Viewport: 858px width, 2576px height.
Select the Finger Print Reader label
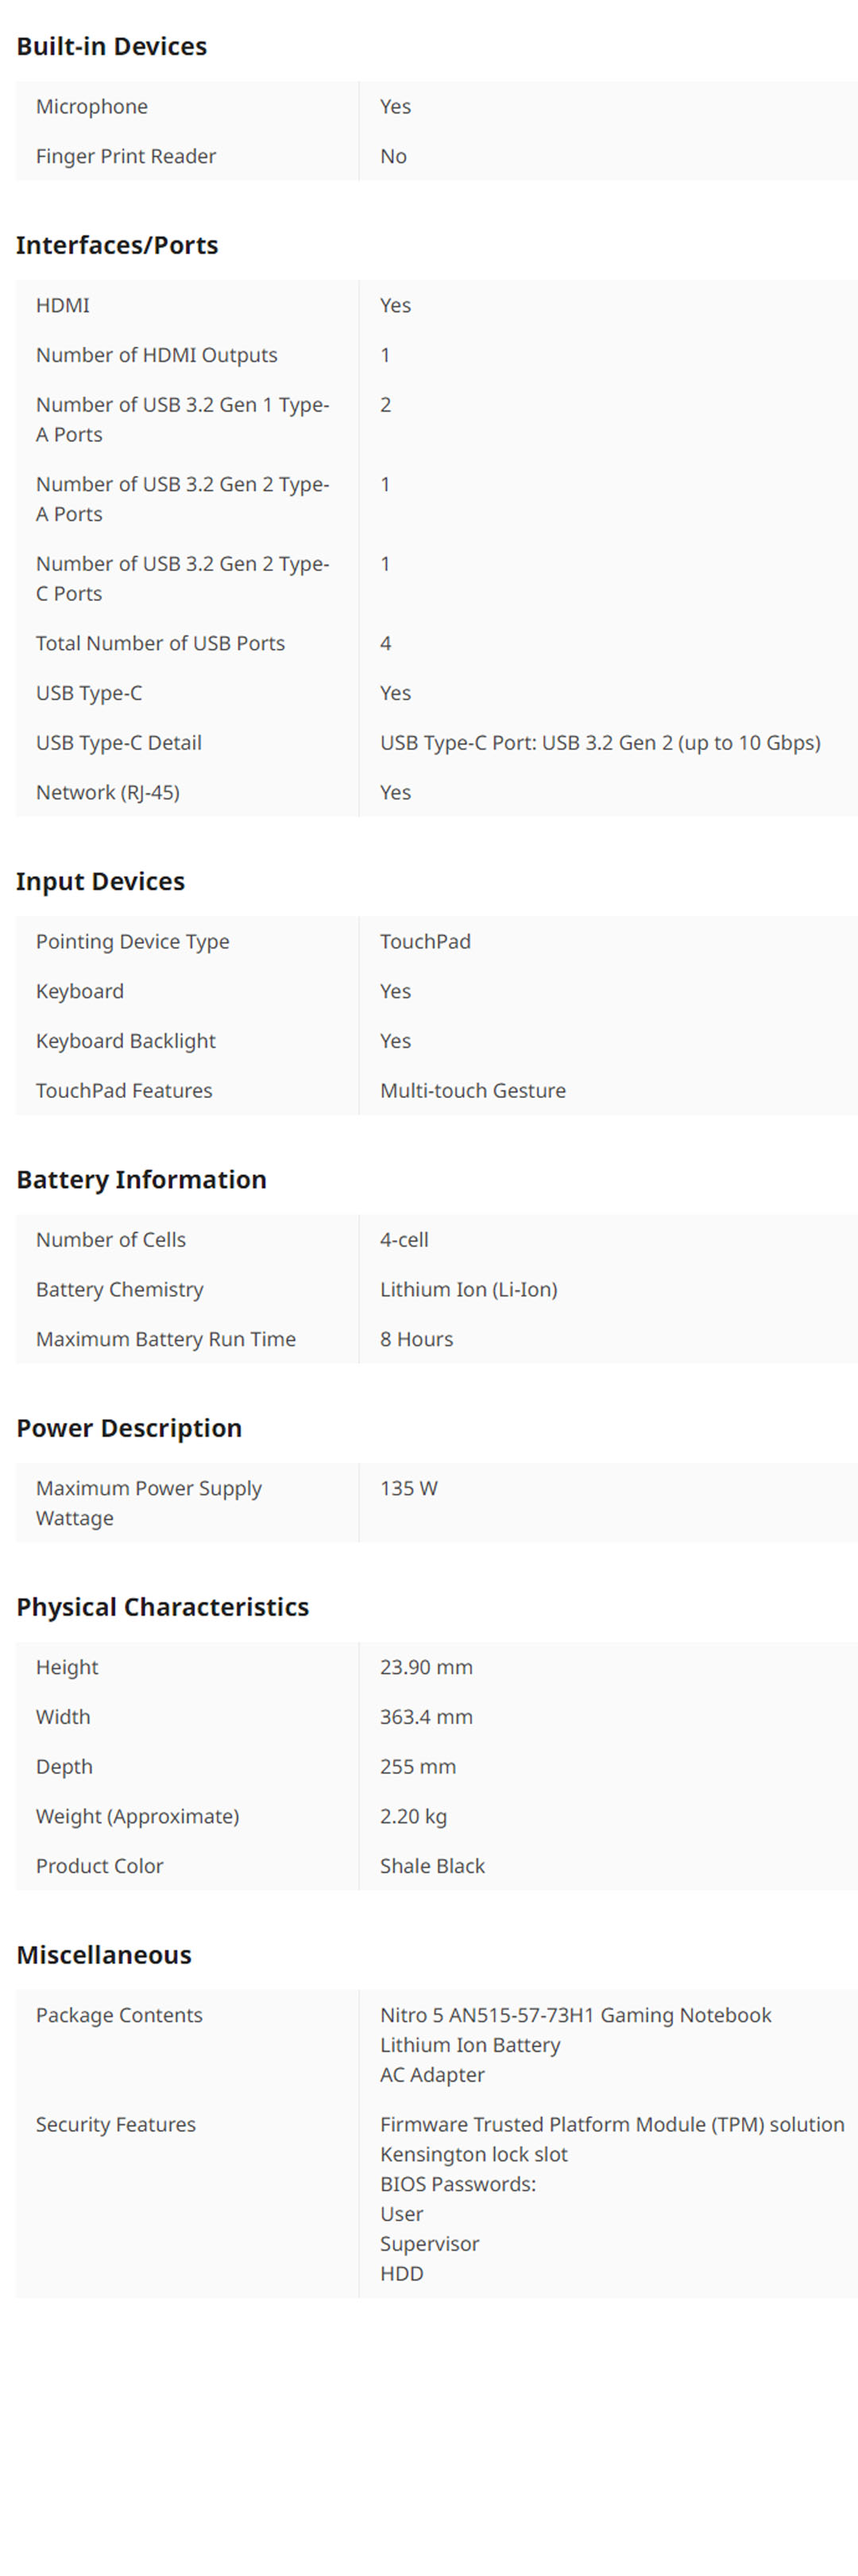pos(126,156)
